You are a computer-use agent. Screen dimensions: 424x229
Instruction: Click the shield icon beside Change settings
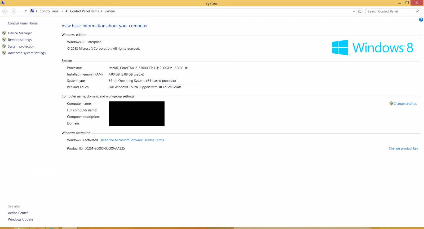391,104
